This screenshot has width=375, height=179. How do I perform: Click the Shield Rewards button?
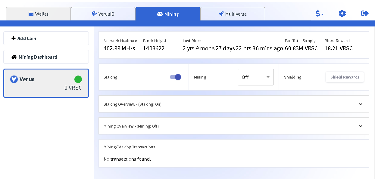[345, 77]
